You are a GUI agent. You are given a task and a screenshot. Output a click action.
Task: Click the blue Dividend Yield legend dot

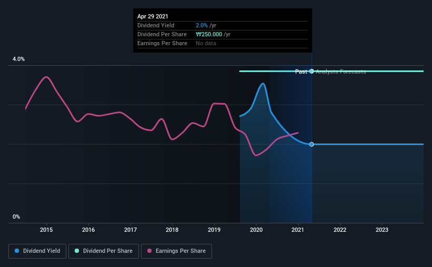(17, 251)
